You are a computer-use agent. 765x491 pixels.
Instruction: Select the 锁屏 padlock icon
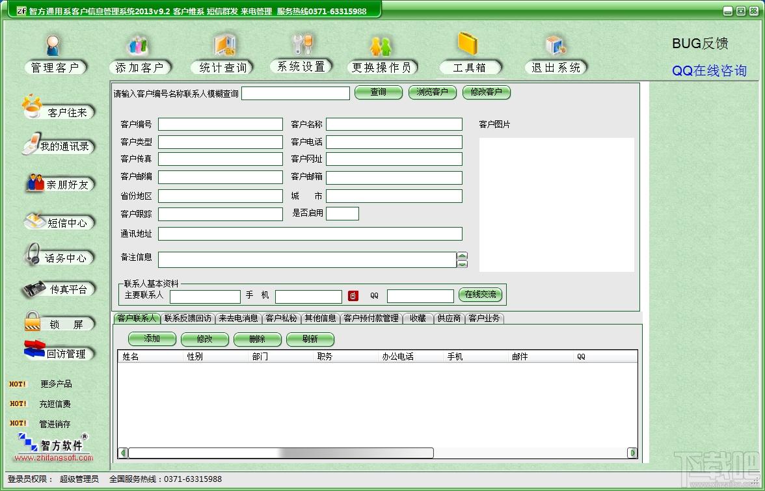pos(33,321)
